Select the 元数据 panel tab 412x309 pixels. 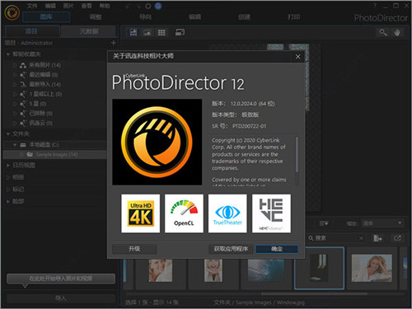coord(89,31)
